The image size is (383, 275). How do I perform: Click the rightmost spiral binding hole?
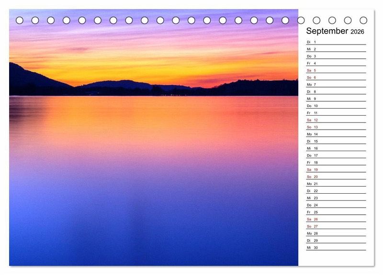coord(363,20)
